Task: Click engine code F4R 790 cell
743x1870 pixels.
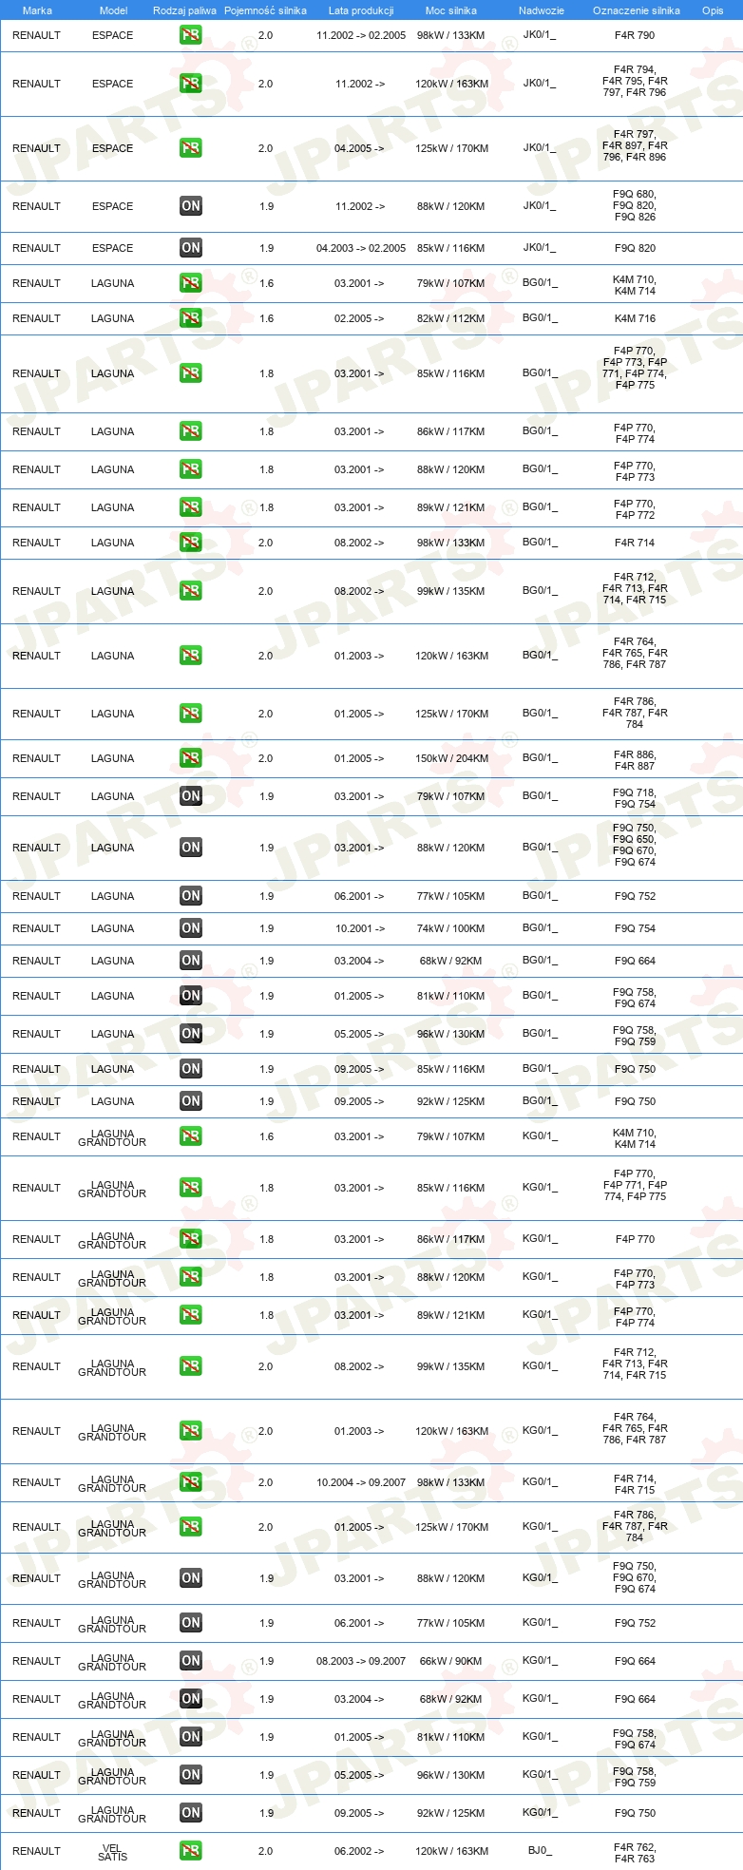Action: pyautogui.click(x=635, y=35)
